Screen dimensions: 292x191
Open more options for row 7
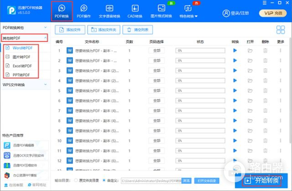280,111
